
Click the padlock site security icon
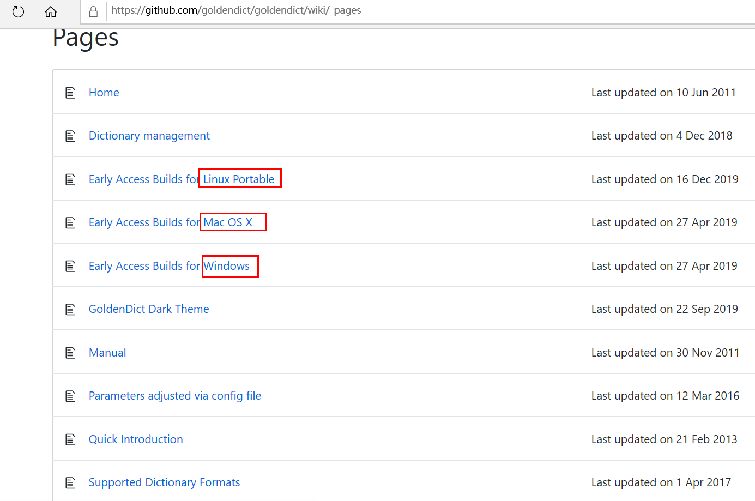(93, 11)
